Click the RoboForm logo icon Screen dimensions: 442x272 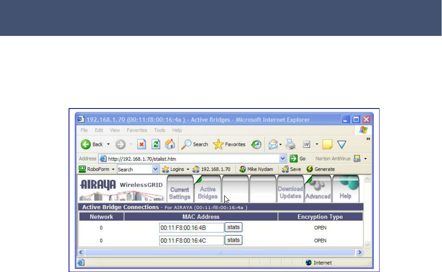click(82, 169)
